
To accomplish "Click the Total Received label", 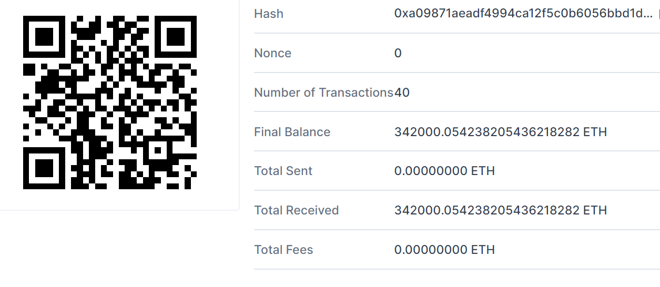I will click(x=296, y=210).
